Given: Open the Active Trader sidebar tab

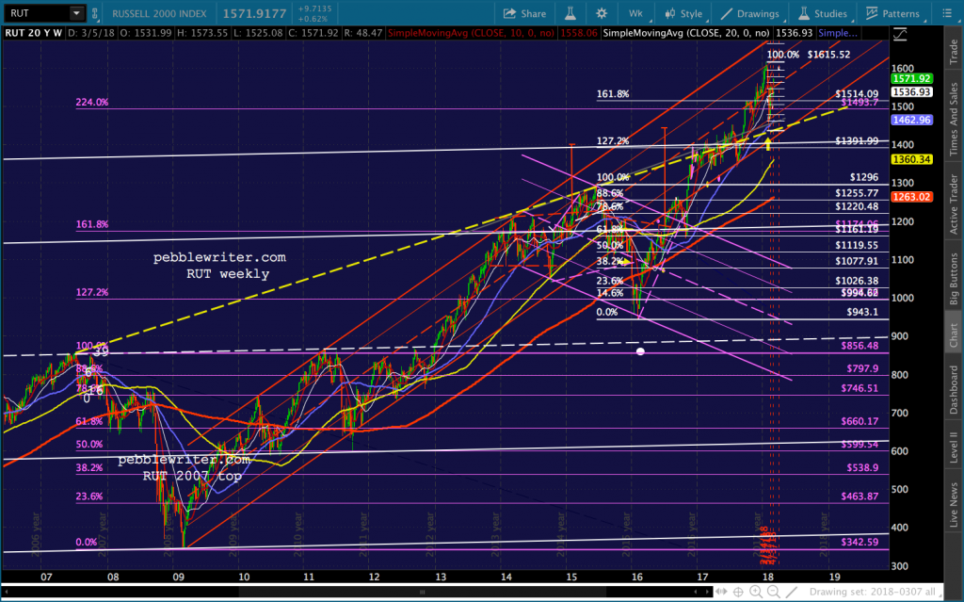Looking at the screenshot, I should click(x=954, y=203).
